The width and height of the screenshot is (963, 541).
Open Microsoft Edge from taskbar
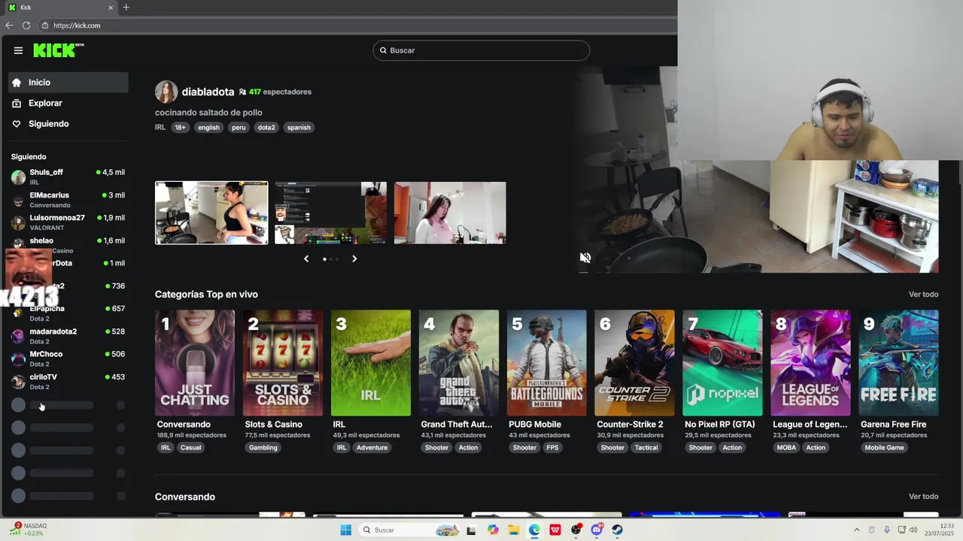[534, 530]
